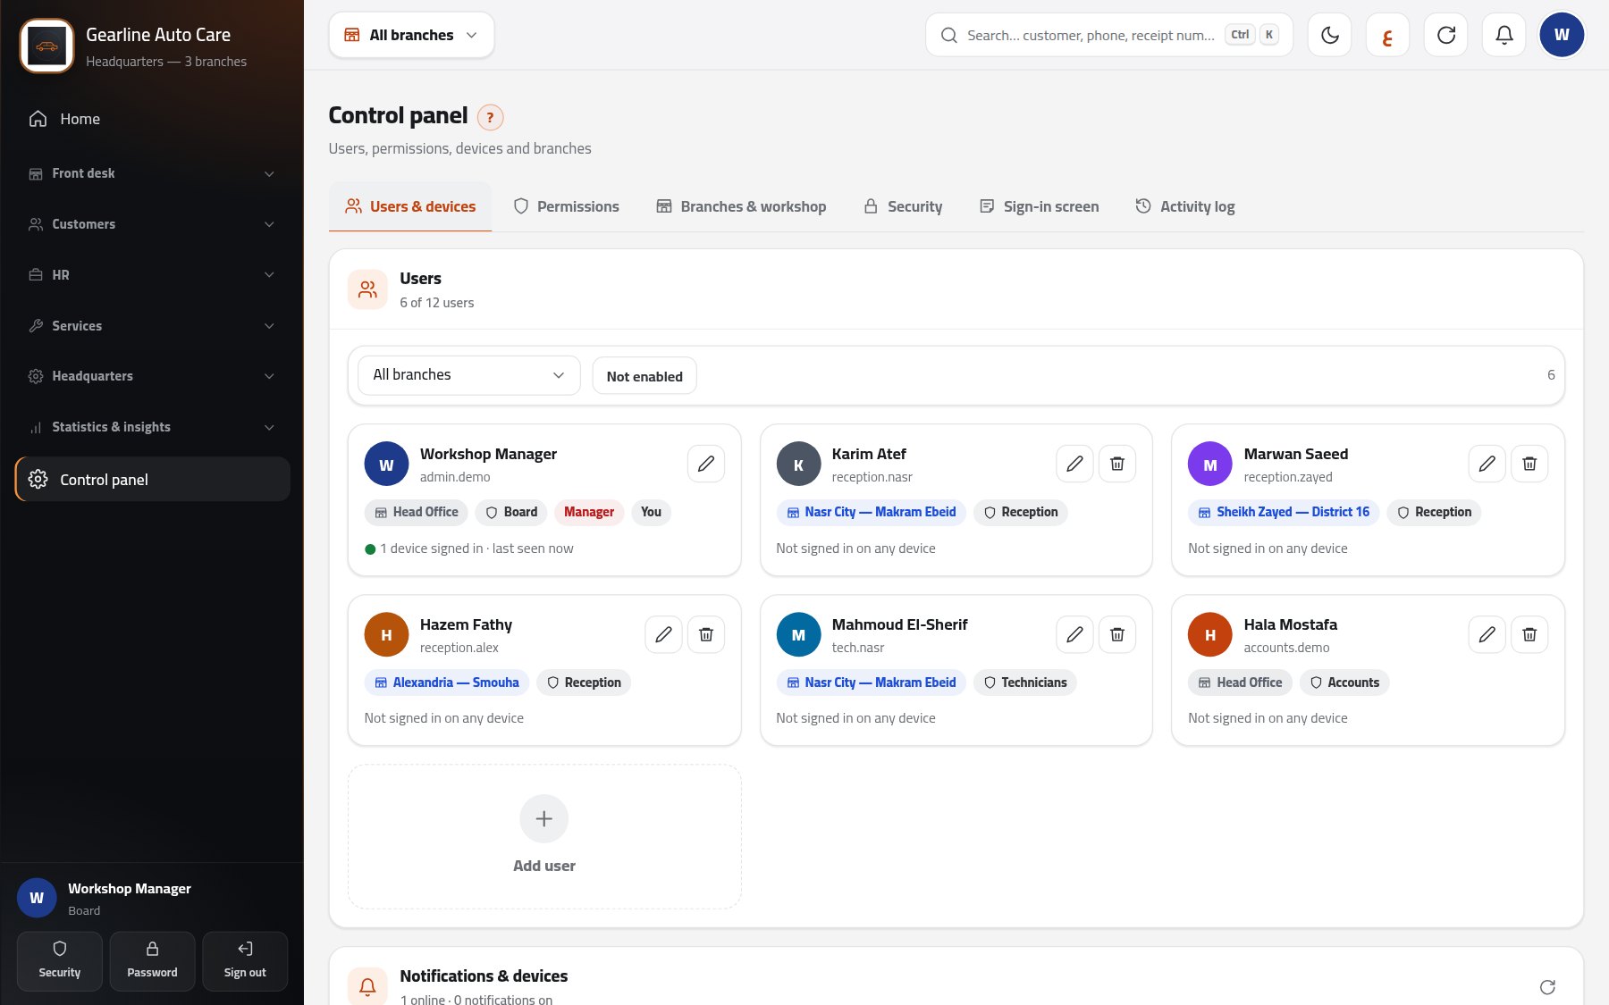This screenshot has width=1609, height=1005.
Task: Switch to Sign-in screen tab
Action: pos(1040,206)
